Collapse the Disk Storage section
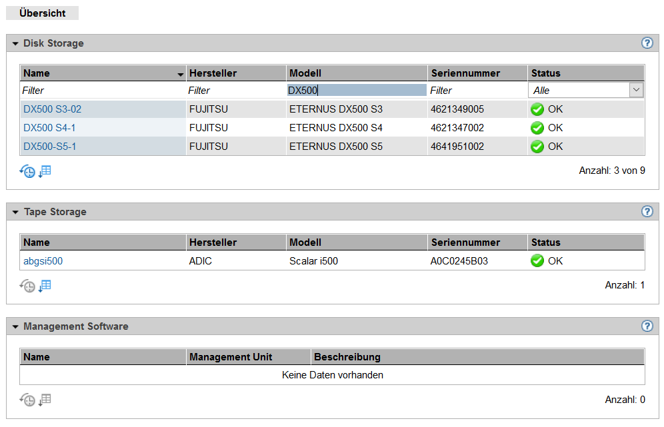The width and height of the screenshot is (664, 427). (x=16, y=43)
